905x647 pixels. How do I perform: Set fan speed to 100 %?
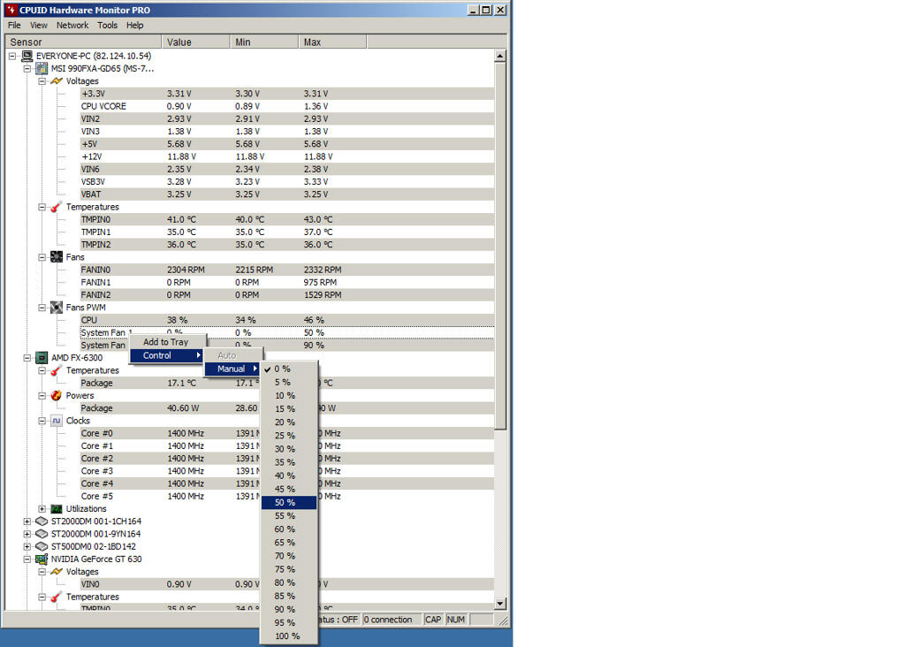coord(289,636)
